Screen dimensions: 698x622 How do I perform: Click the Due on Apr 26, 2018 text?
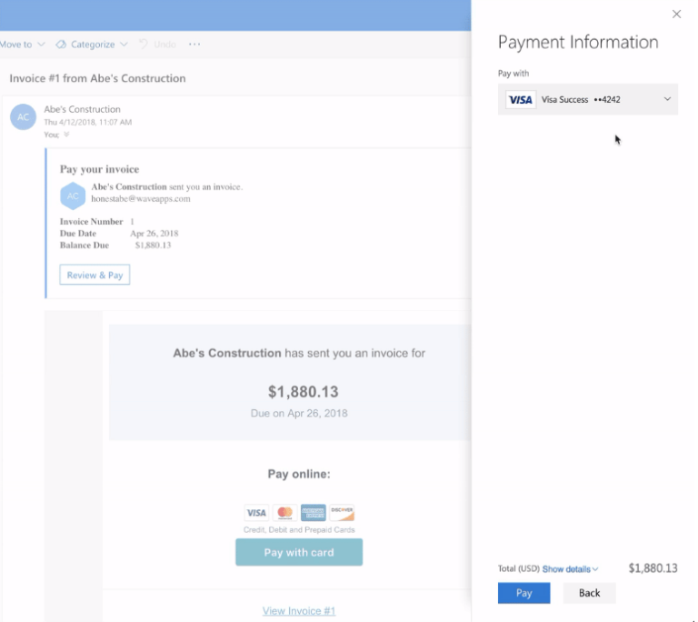[x=299, y=414]
